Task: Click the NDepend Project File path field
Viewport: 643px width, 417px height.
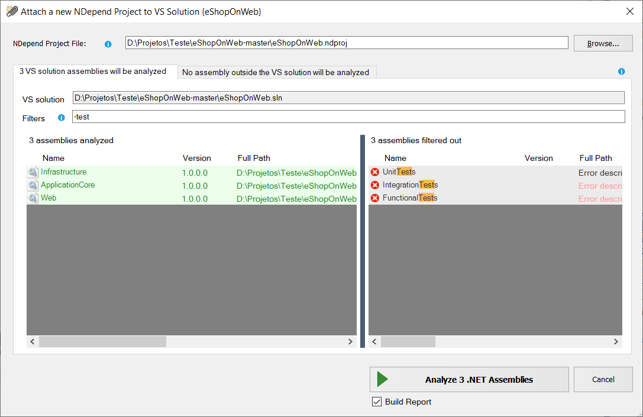Action: click(347, 43)
